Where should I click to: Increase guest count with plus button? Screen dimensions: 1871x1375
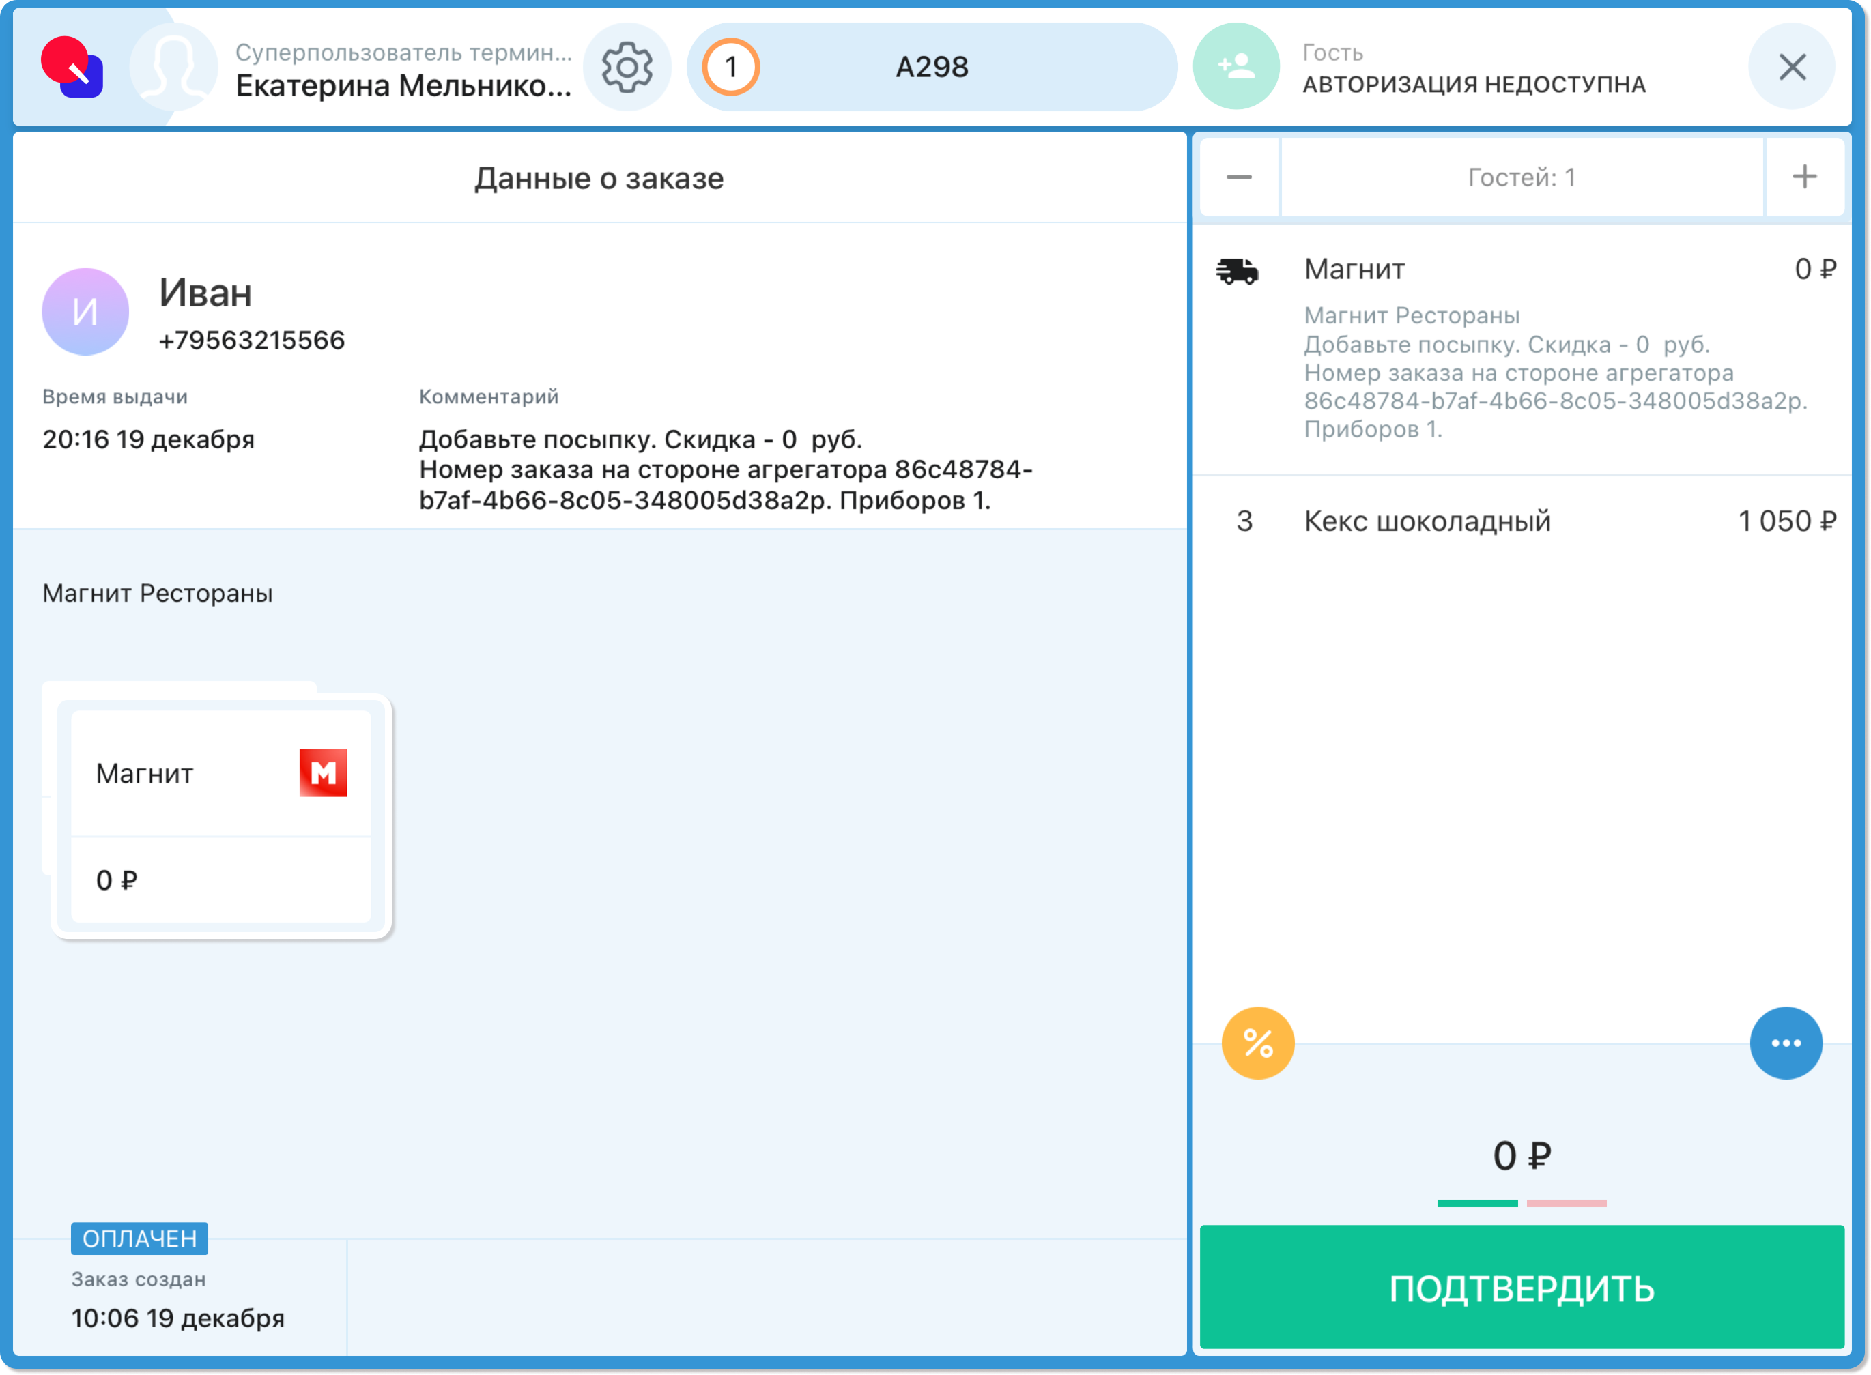[1803, 177]
